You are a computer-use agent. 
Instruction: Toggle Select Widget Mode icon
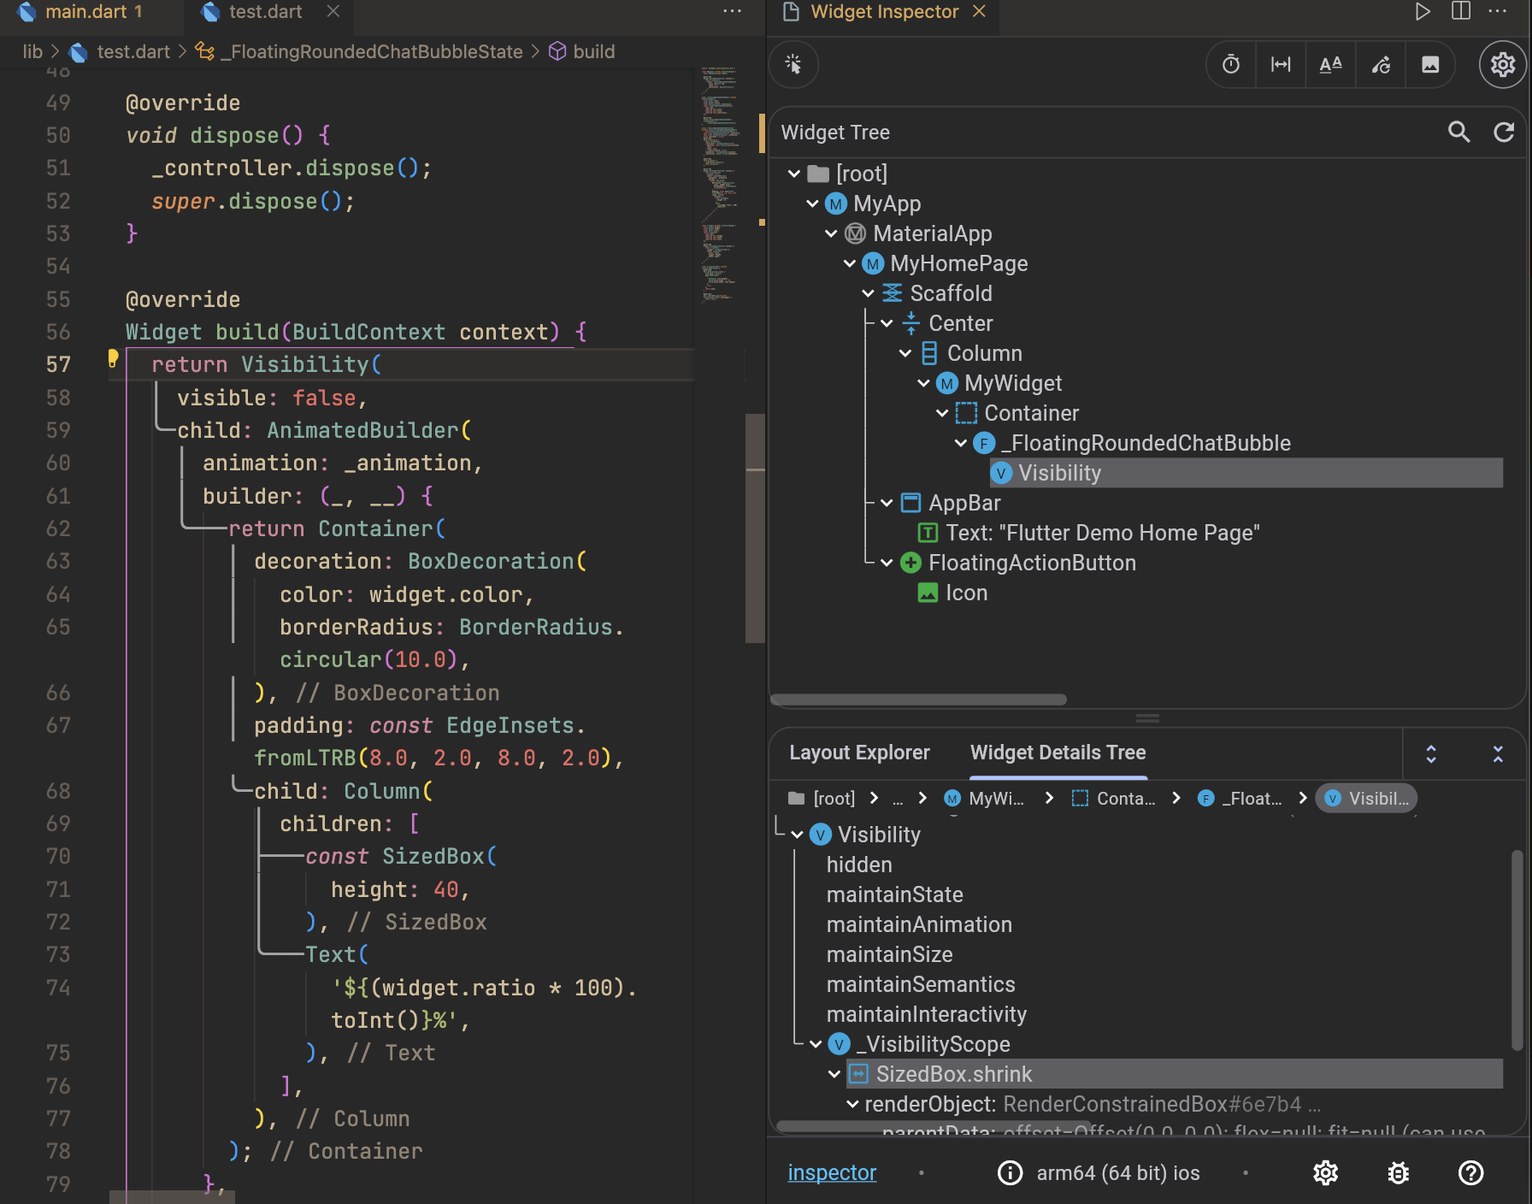click(793, 64)
